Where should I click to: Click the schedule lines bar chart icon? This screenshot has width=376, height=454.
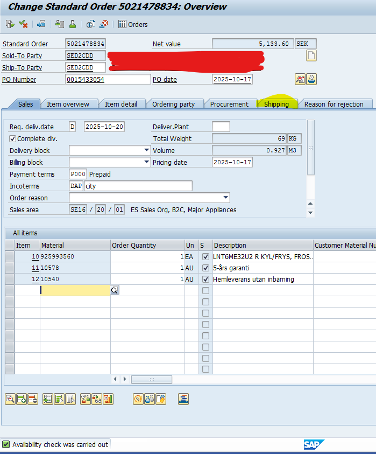click(x=108, y=399)
